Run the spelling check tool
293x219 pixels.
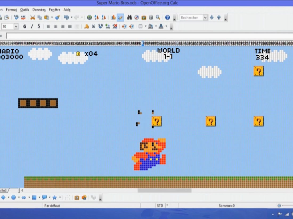(16, 18)
